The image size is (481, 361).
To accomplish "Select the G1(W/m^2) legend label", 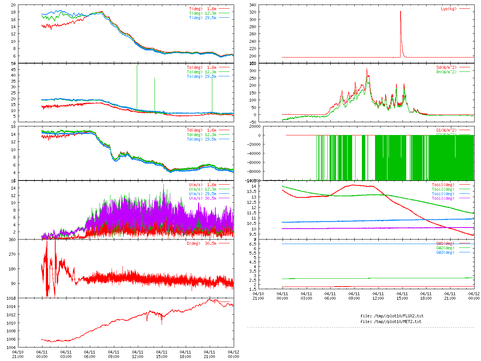I will [x=446, y=130].
